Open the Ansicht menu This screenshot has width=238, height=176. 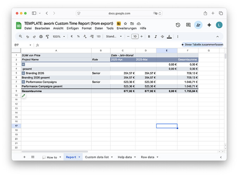click(58, 29)
